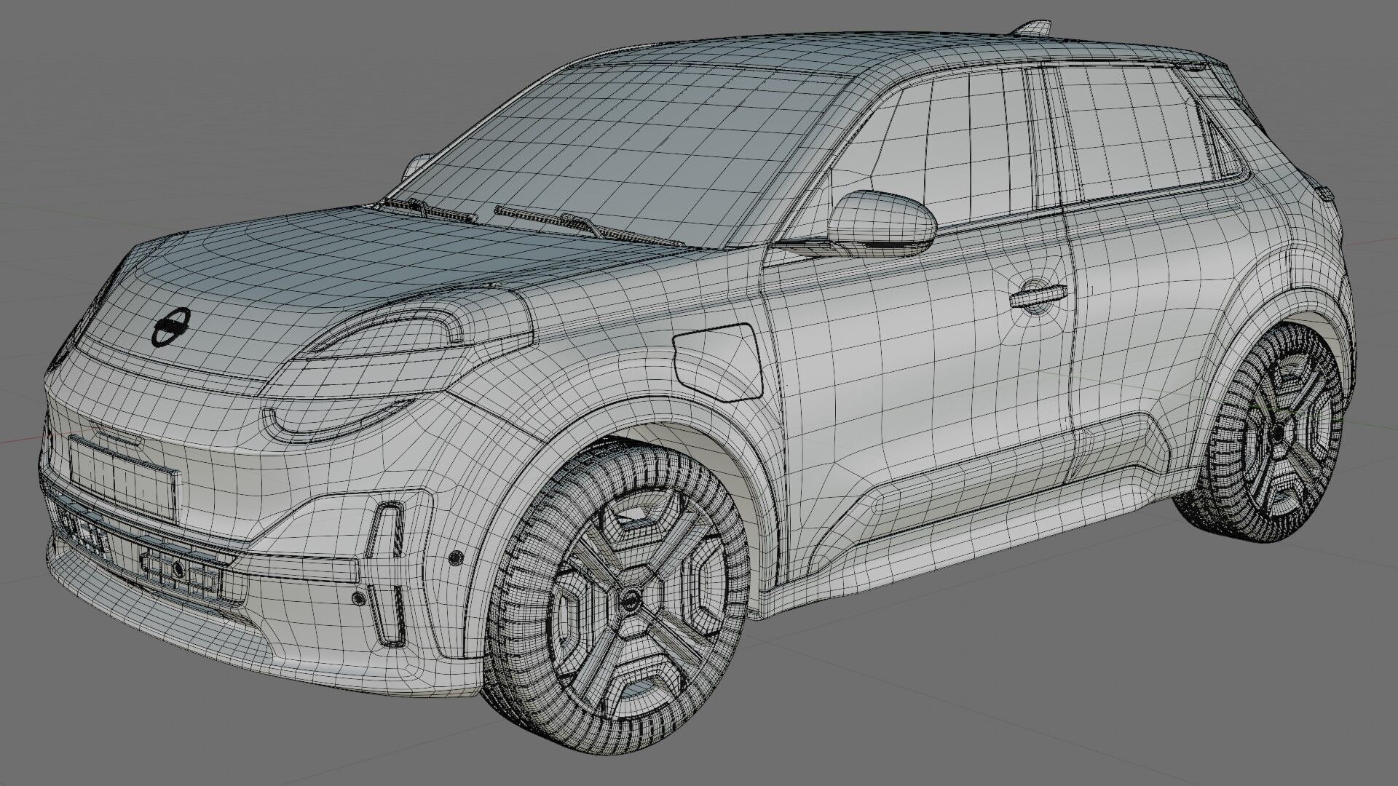Select the front door handle
The image size is (1398, 786).
tap(1039, 295)
